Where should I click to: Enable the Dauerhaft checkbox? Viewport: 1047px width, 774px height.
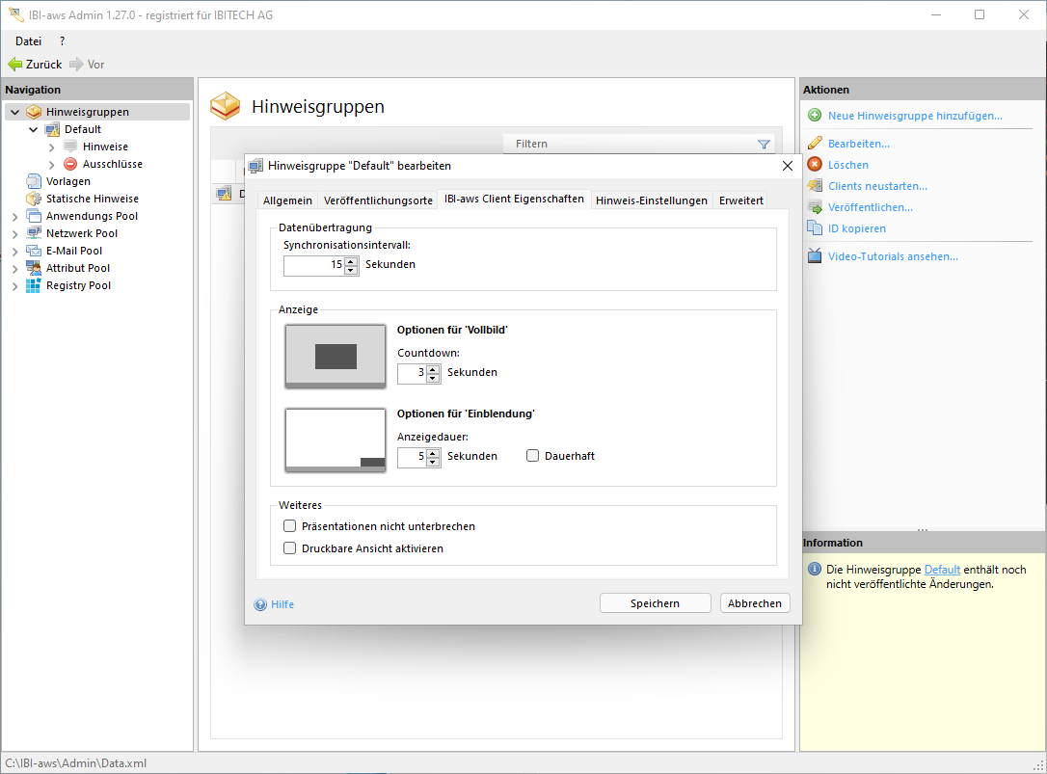[532, 456]
